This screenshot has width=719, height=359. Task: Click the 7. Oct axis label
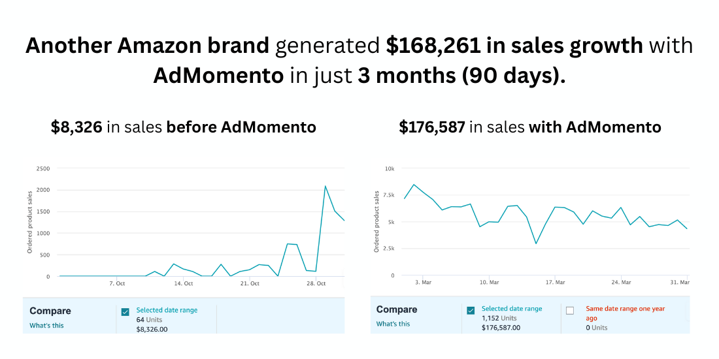pyautogui.click(x=117, y=283)
